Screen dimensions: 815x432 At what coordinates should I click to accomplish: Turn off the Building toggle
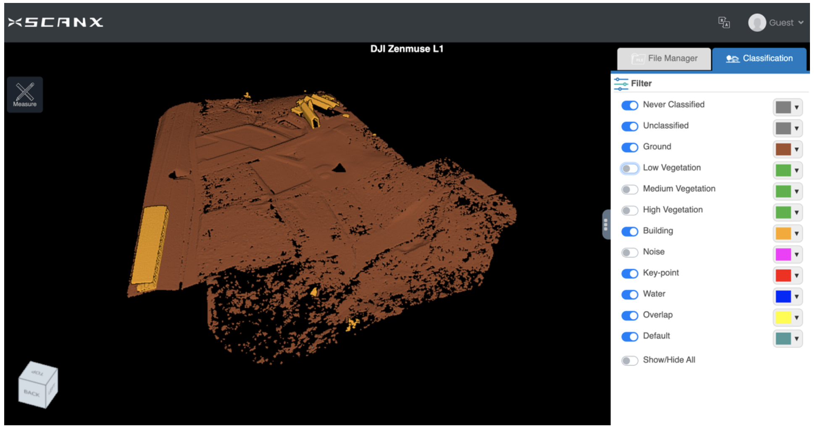coord(629,231)
